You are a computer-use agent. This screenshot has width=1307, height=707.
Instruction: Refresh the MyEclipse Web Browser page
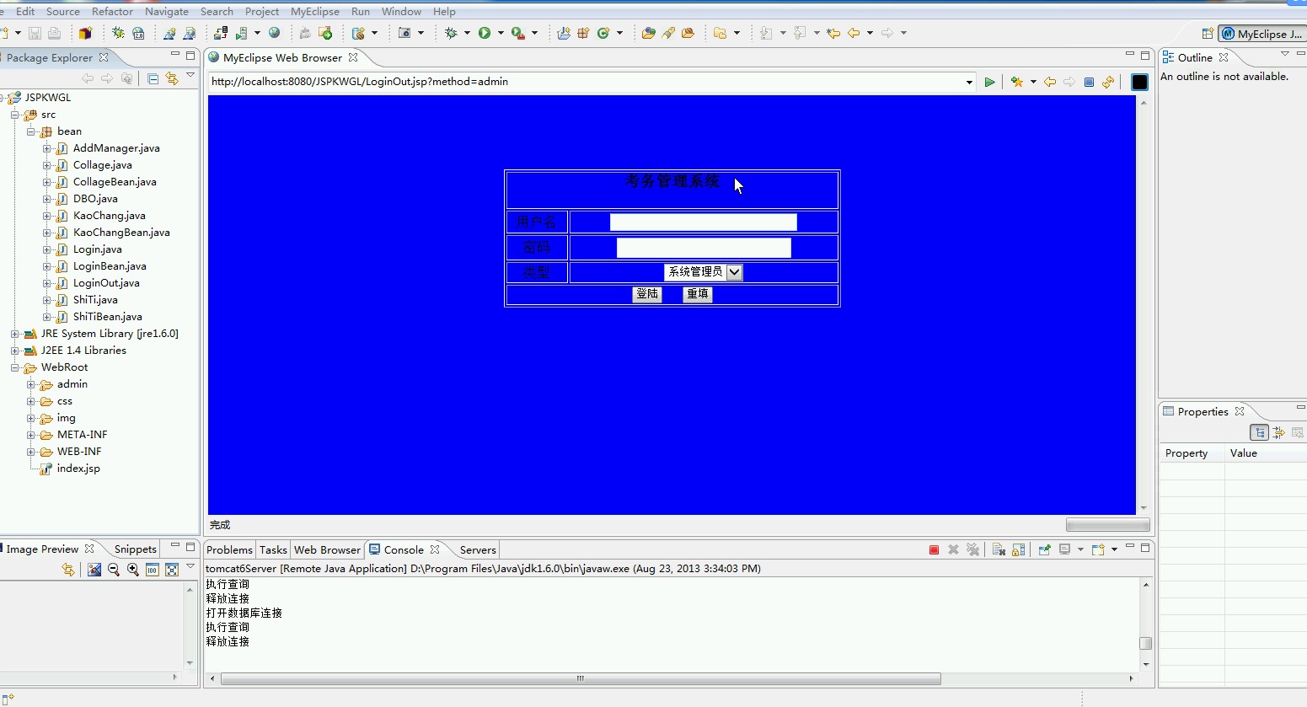(x=1108, y=82)
